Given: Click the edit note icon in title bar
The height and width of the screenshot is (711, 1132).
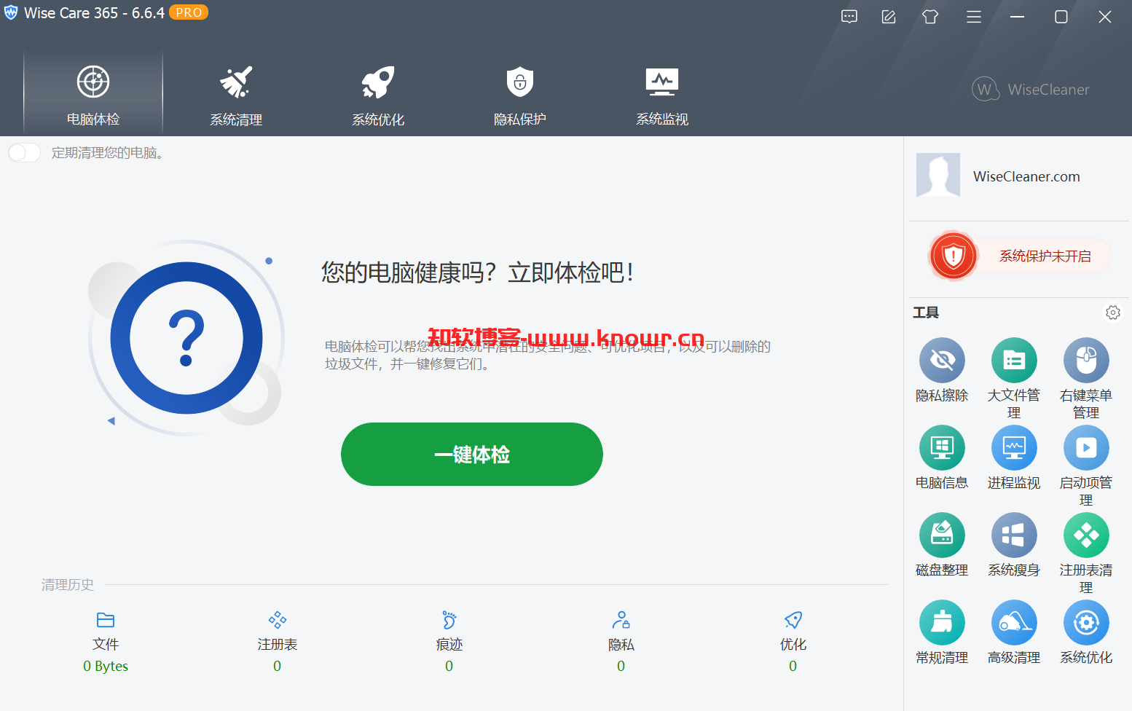Looking at the screenshot, I should point(889,17).
